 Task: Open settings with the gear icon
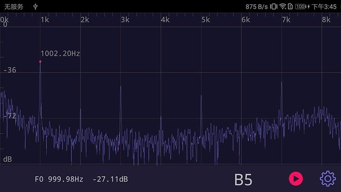(x=327, y=178)
